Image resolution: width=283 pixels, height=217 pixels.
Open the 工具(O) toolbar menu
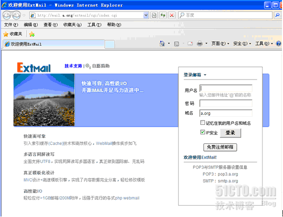click(264, 44)
